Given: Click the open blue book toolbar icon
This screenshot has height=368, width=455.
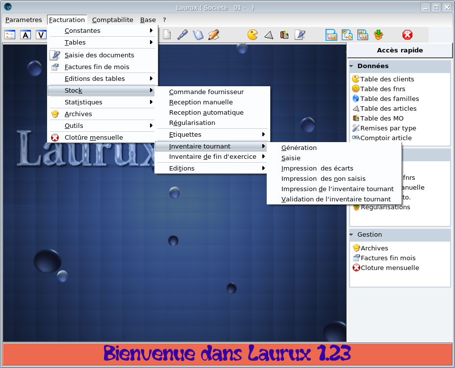Looking at the screenshot, I should [x=198, y=35].
